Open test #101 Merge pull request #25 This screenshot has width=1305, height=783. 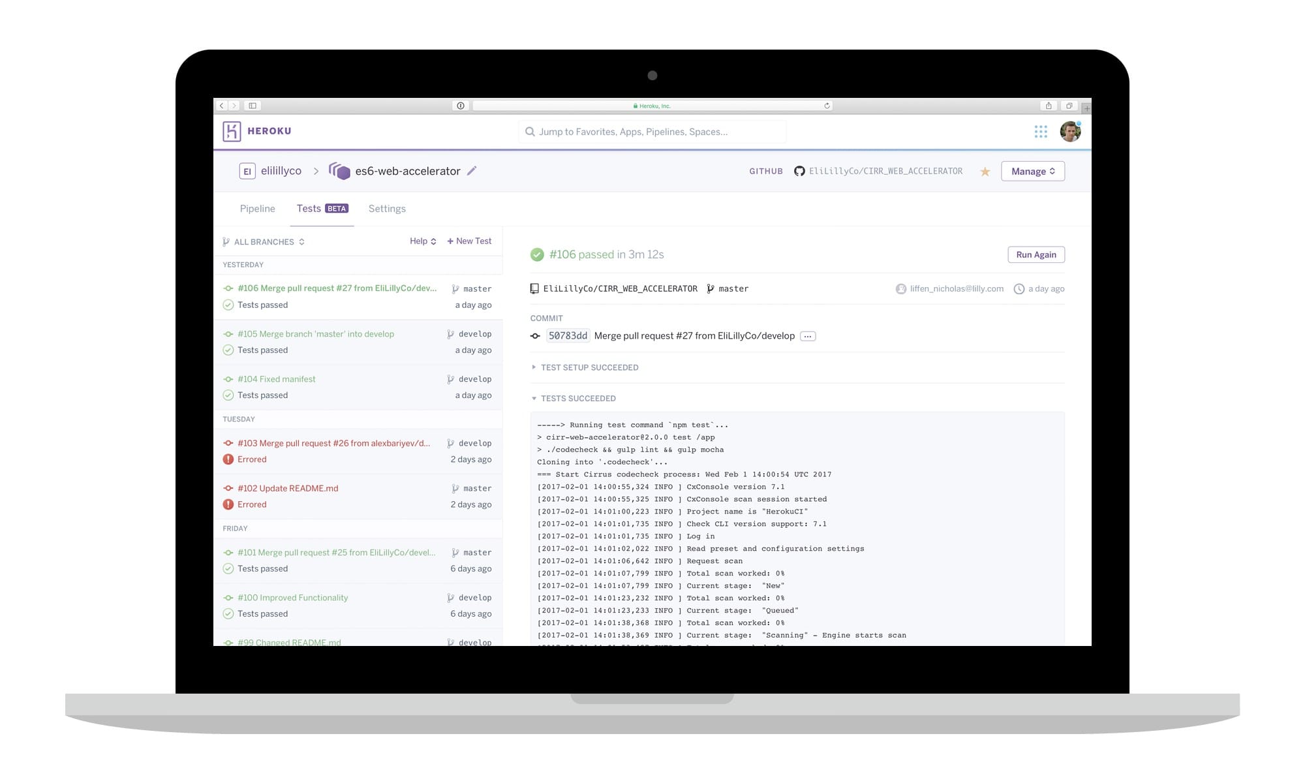(358, 560)
